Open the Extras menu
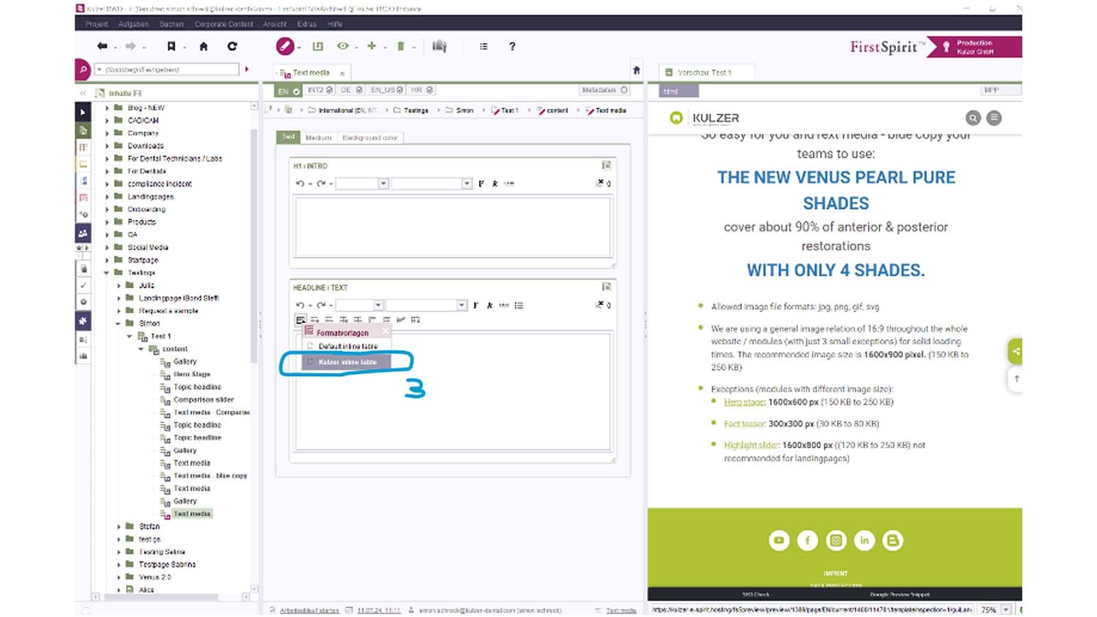The height and width of the screenshot is (617, 1097). click(306, 24)
